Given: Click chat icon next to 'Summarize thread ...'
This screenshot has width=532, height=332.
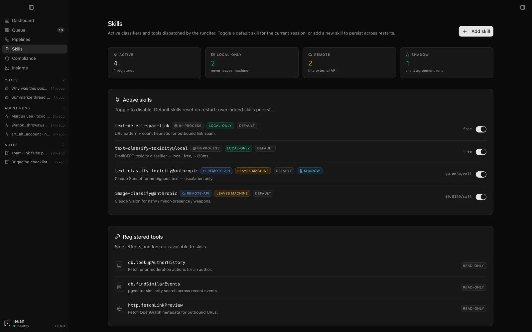Looking at the screenshot, I should click(7, 97).
